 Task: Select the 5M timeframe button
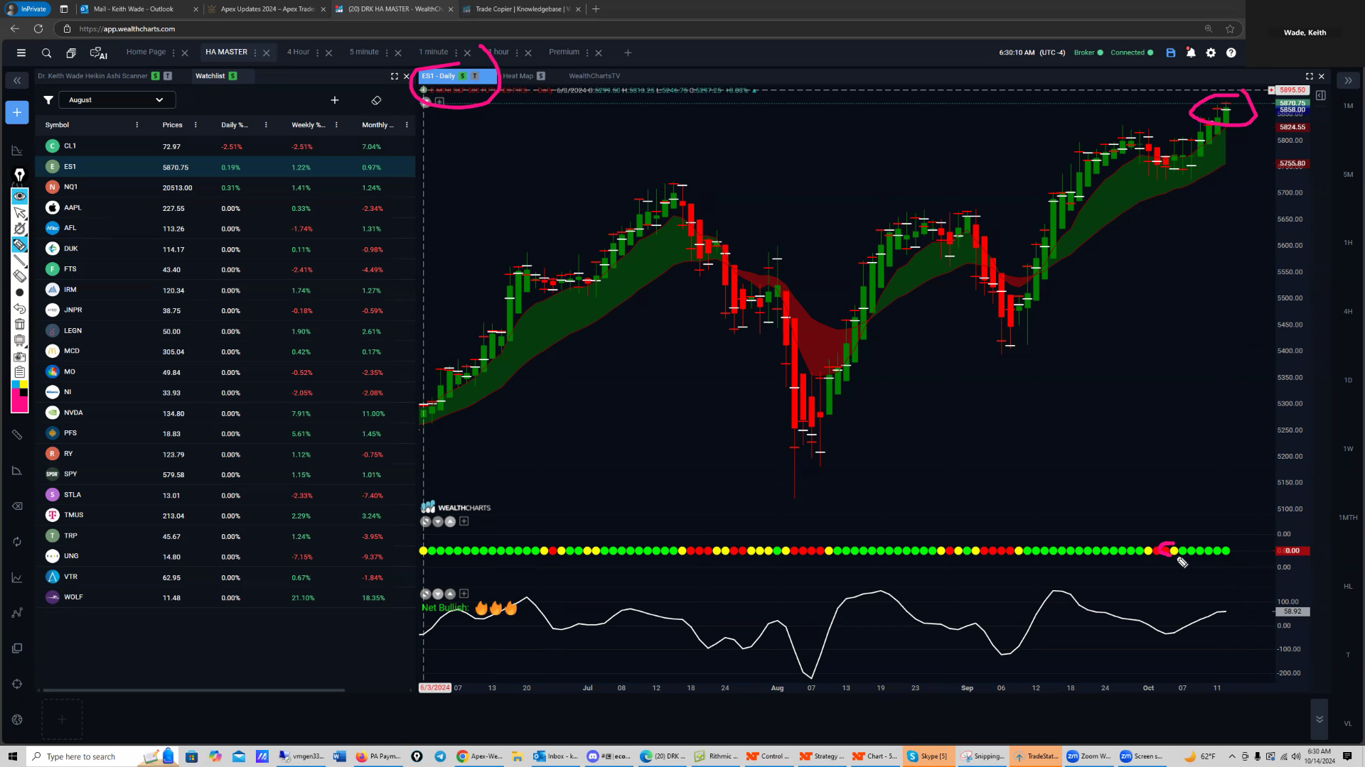(1348, 175)
